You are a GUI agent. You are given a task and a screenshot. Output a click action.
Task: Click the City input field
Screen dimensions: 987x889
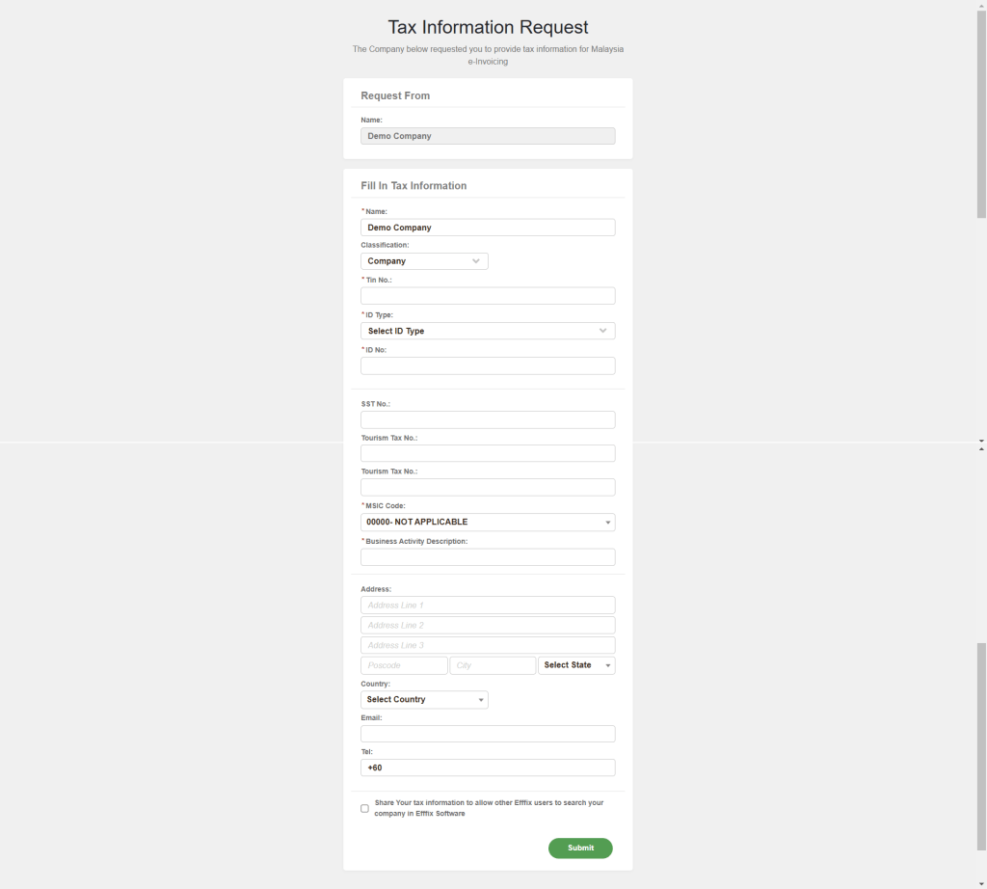coord(493,665)
